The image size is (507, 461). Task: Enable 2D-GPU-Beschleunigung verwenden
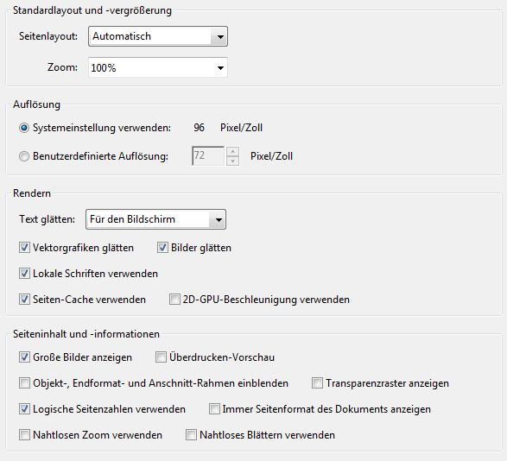pos(174,300)
